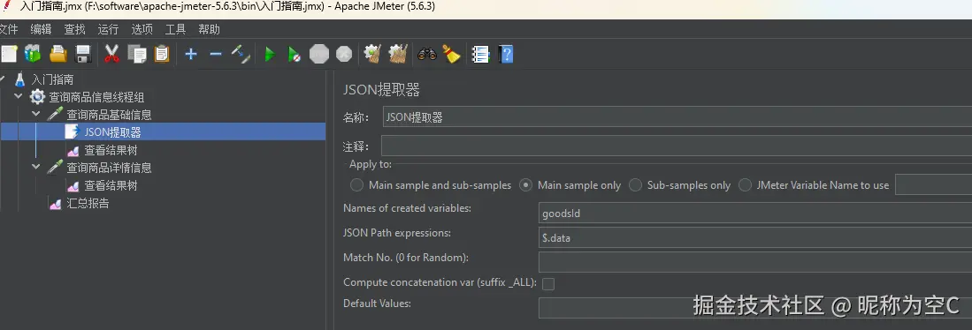Collapse the 查询商品信息线程组 node
This screenshot has width=972, height=330.
click(x=18, y=96)
